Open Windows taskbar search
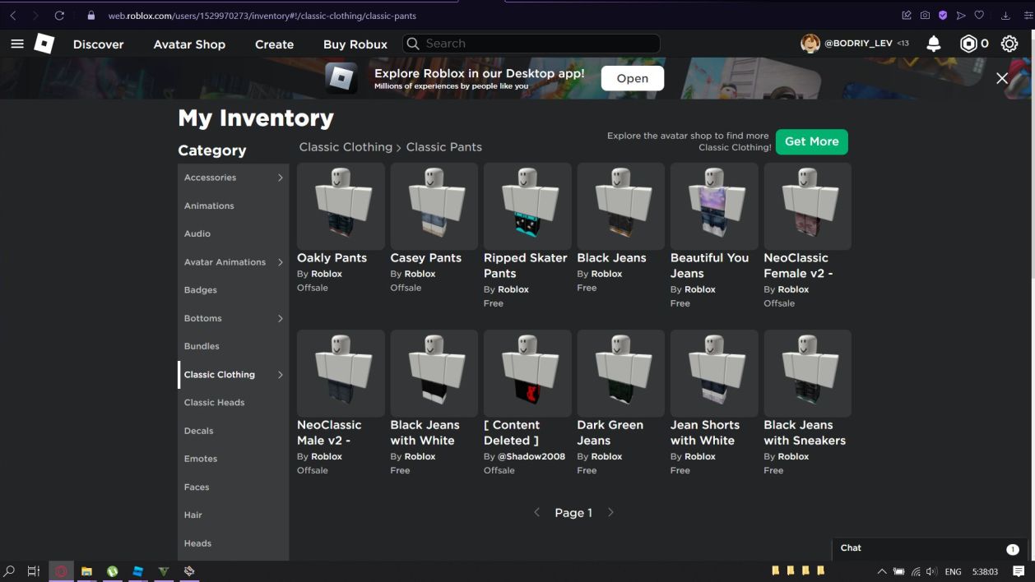1035x582 pixels. [x=10, y=571]
